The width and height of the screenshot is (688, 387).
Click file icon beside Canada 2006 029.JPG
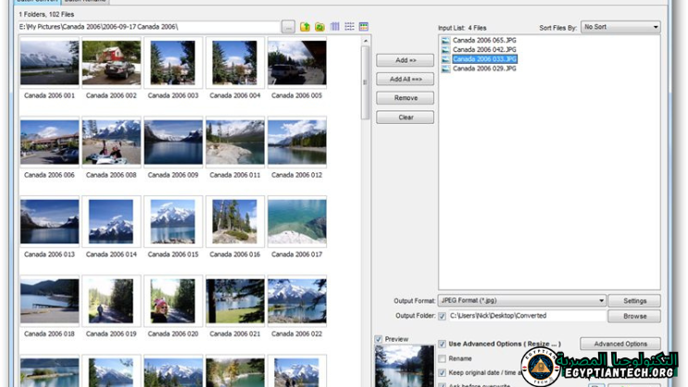pos(445,69)
